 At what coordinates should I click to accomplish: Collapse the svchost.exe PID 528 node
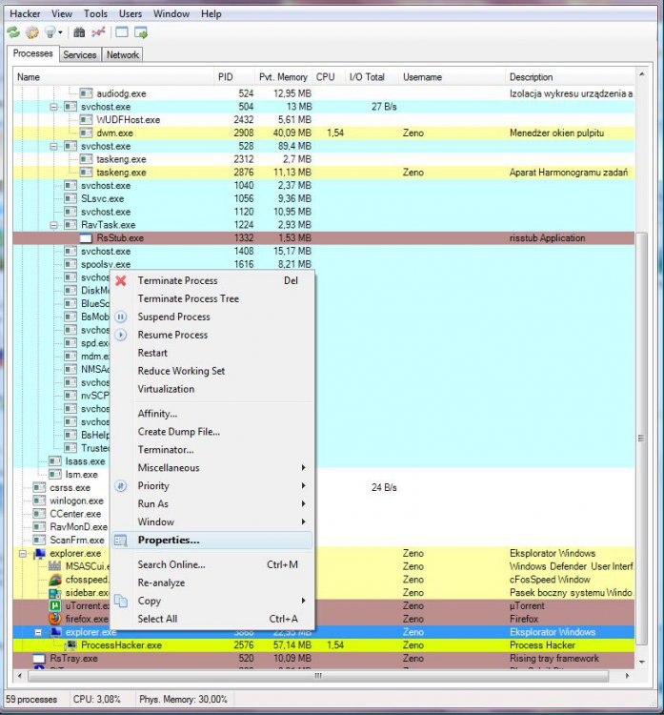(53, 147)
